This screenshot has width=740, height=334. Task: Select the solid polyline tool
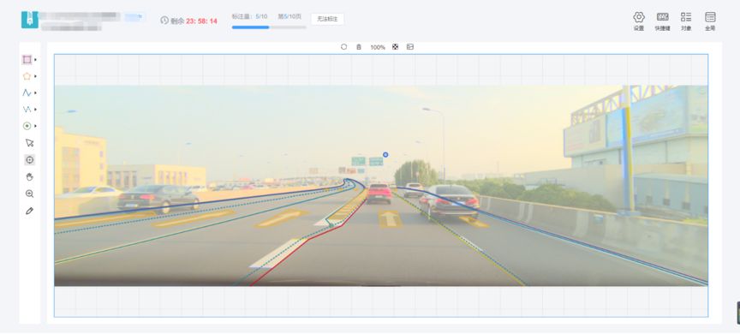27,92
